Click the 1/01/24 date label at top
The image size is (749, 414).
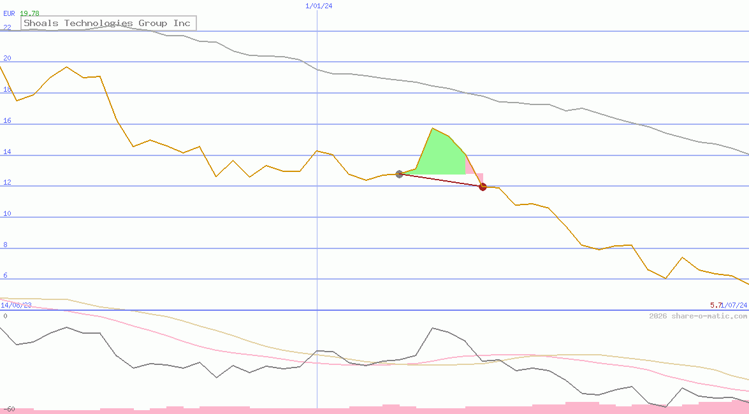click(x=319, y=6)
